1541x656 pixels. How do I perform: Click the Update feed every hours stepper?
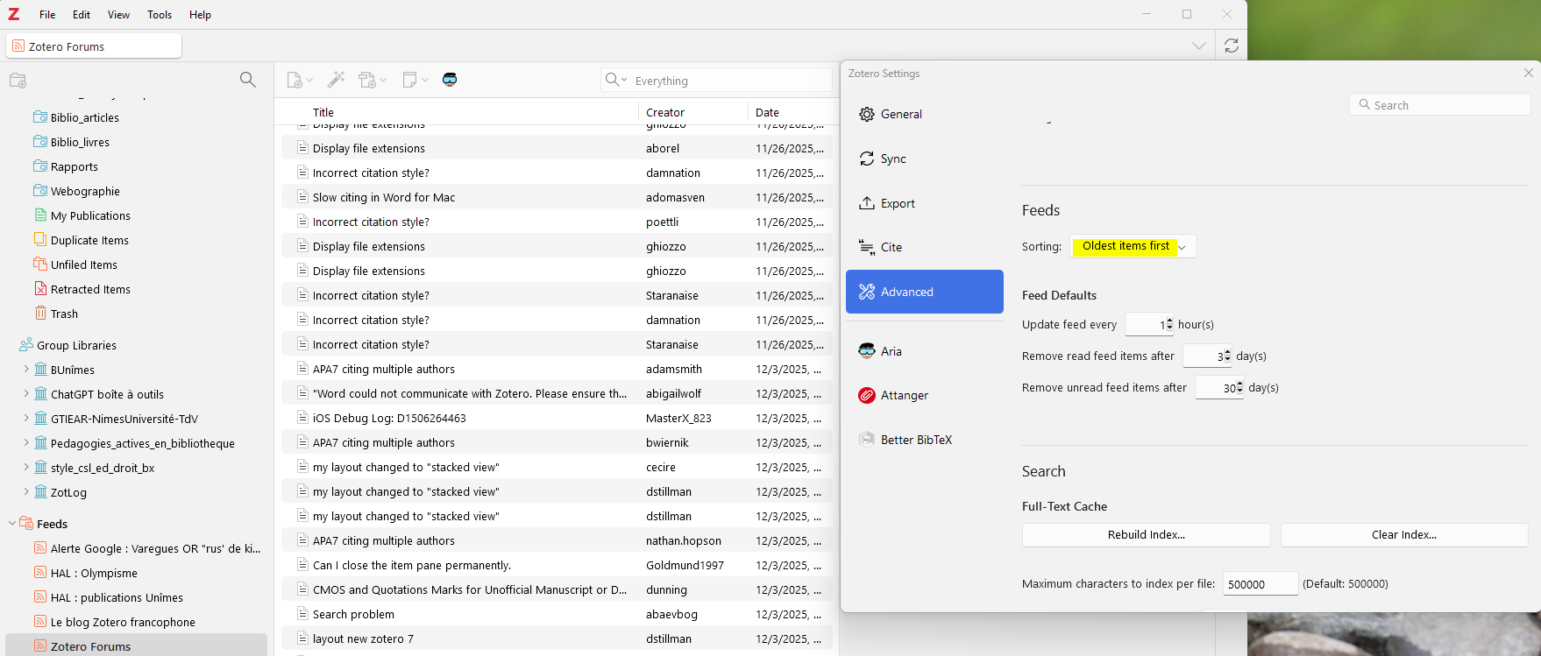coord(1169,324)
